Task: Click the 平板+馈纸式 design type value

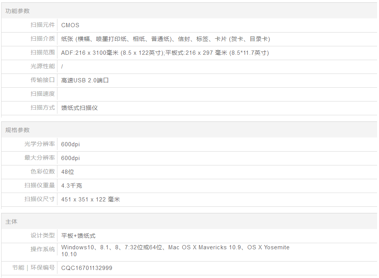Action: tap(78, 236)
